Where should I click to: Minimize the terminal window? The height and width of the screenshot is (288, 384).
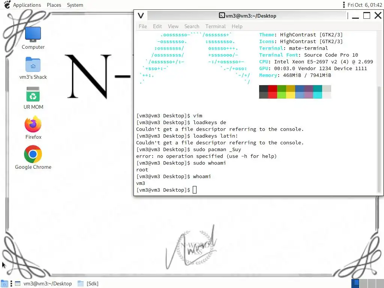[355, 16]
